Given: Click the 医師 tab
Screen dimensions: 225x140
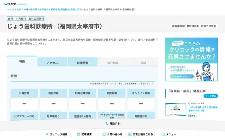Looking at the screenshot, I should point(143,63).
